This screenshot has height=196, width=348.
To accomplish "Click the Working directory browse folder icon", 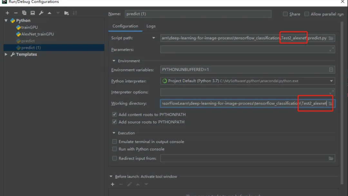I will [x=331, y=104].
